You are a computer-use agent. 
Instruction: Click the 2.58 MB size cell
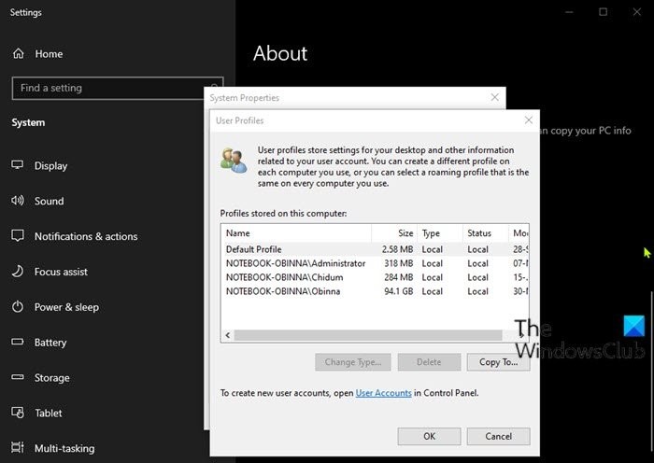[x=397, y=249]
